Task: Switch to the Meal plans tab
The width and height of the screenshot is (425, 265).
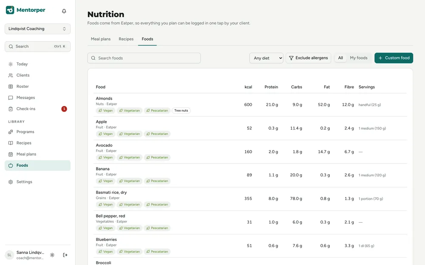Action: tap(101, 39)
